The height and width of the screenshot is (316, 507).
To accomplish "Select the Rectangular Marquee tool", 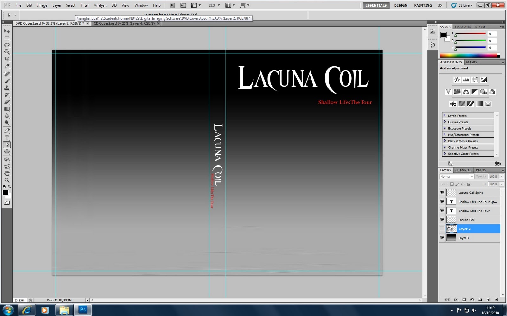I will (x=7, y=38).
